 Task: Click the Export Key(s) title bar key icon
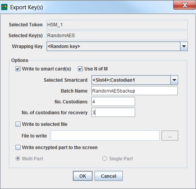(4, 7)
